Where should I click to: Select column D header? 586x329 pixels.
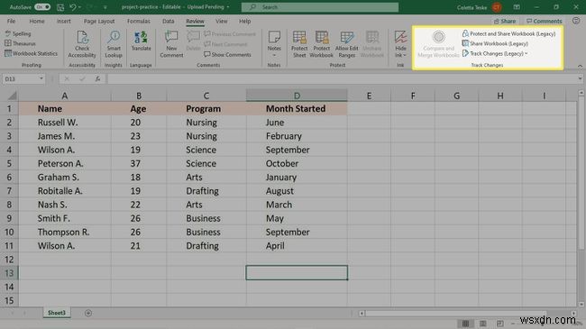[x=297, y=96]
